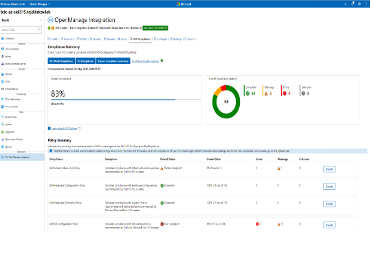Viewport: 374px width, 271px height.
Task: Click Fix Compliance button
Action: click(x=86, y=61)
